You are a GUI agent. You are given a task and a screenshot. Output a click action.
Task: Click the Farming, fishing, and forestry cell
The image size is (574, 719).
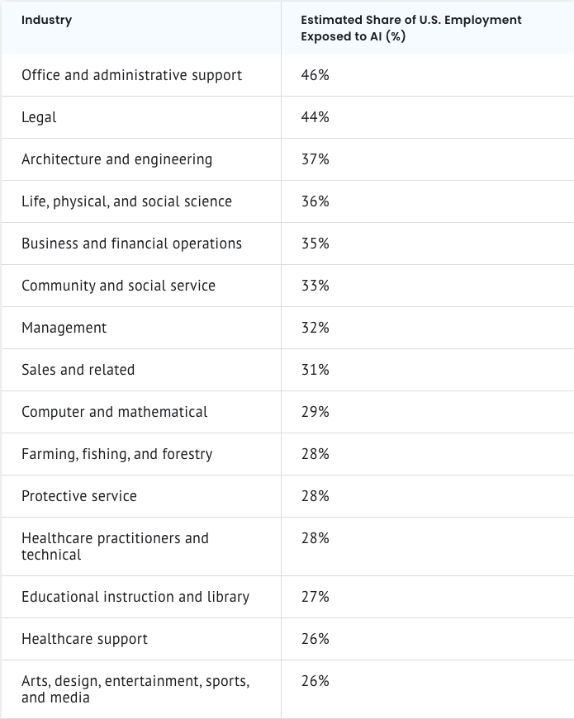point(117,454)
